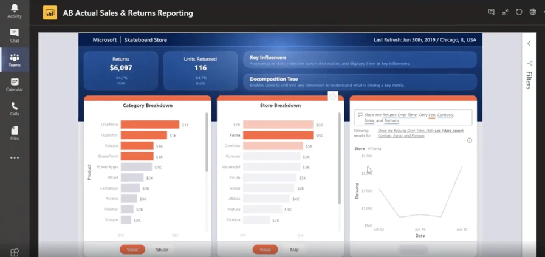Click the 'Showing results for' restated query link
This screenshot has height=257, width=545.
point(421,133)
